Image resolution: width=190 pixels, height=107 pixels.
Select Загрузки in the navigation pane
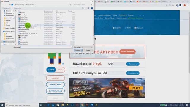pyautogui.click(x=8, y=11)
